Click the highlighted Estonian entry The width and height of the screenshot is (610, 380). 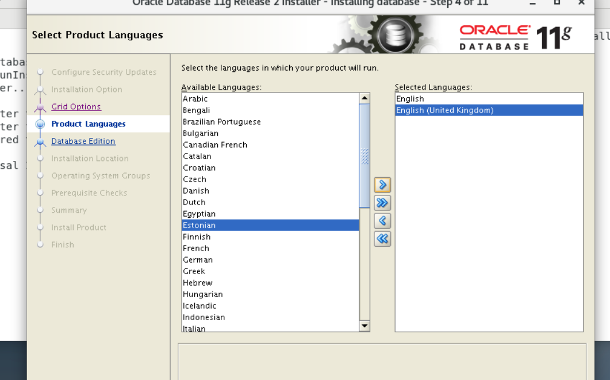tap(270, 225)
